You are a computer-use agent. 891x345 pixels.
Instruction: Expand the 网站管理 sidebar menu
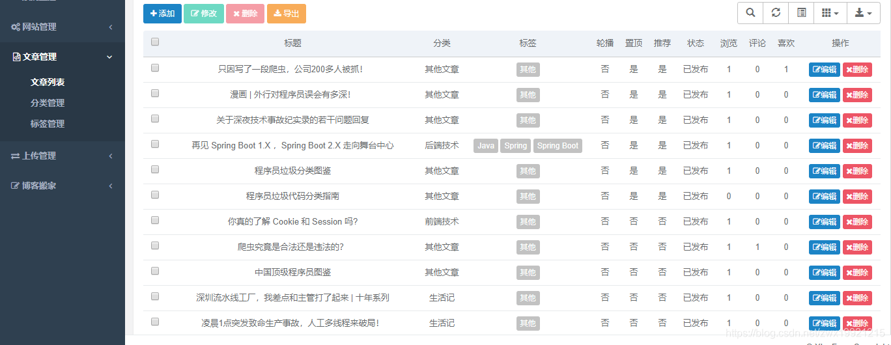[62, 27]
